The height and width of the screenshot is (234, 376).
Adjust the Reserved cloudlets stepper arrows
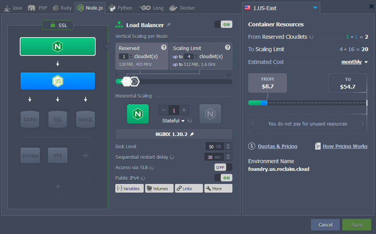point(130,57)
